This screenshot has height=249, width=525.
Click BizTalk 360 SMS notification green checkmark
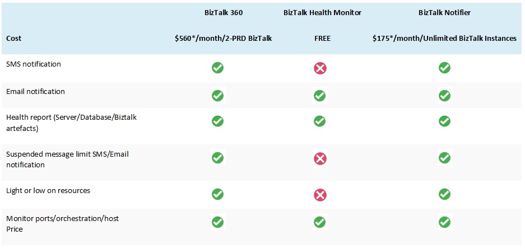(218, 68)
